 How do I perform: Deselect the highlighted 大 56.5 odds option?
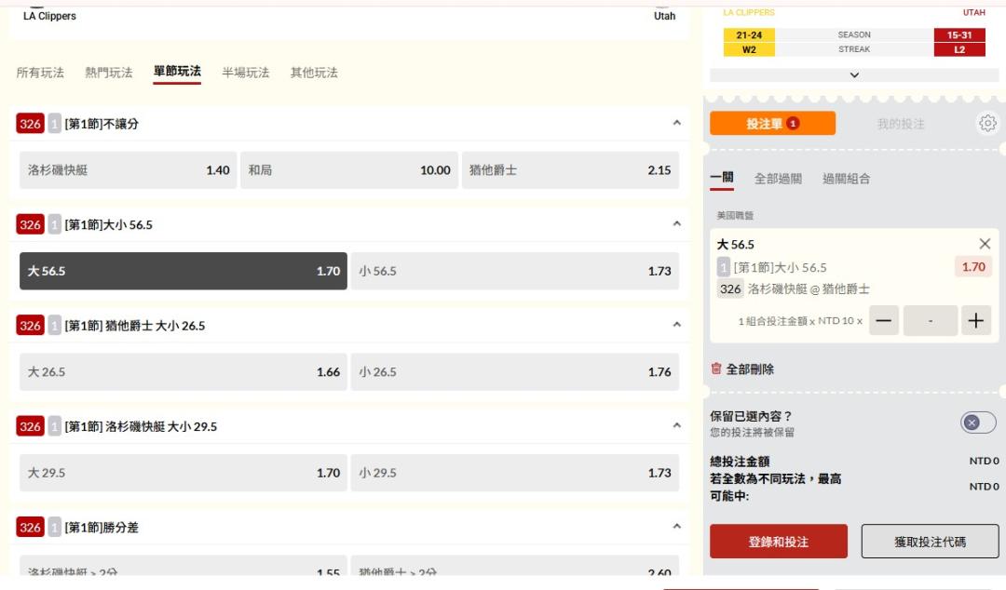pyautogui.click(x=184, y=272)
